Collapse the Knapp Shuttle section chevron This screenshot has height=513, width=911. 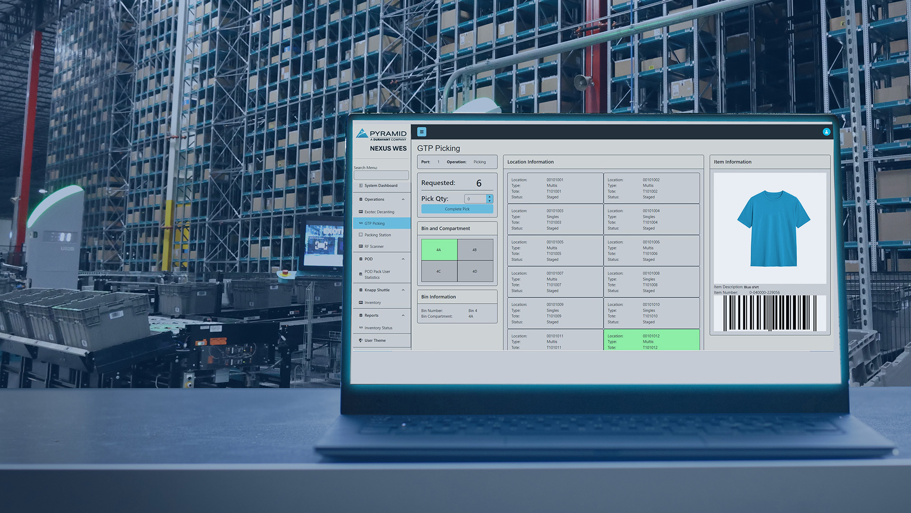403,290
